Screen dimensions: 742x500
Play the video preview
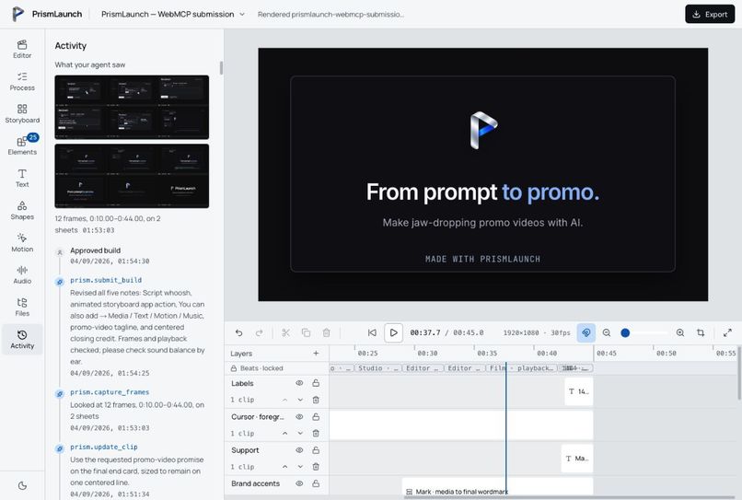coord(393,332)
